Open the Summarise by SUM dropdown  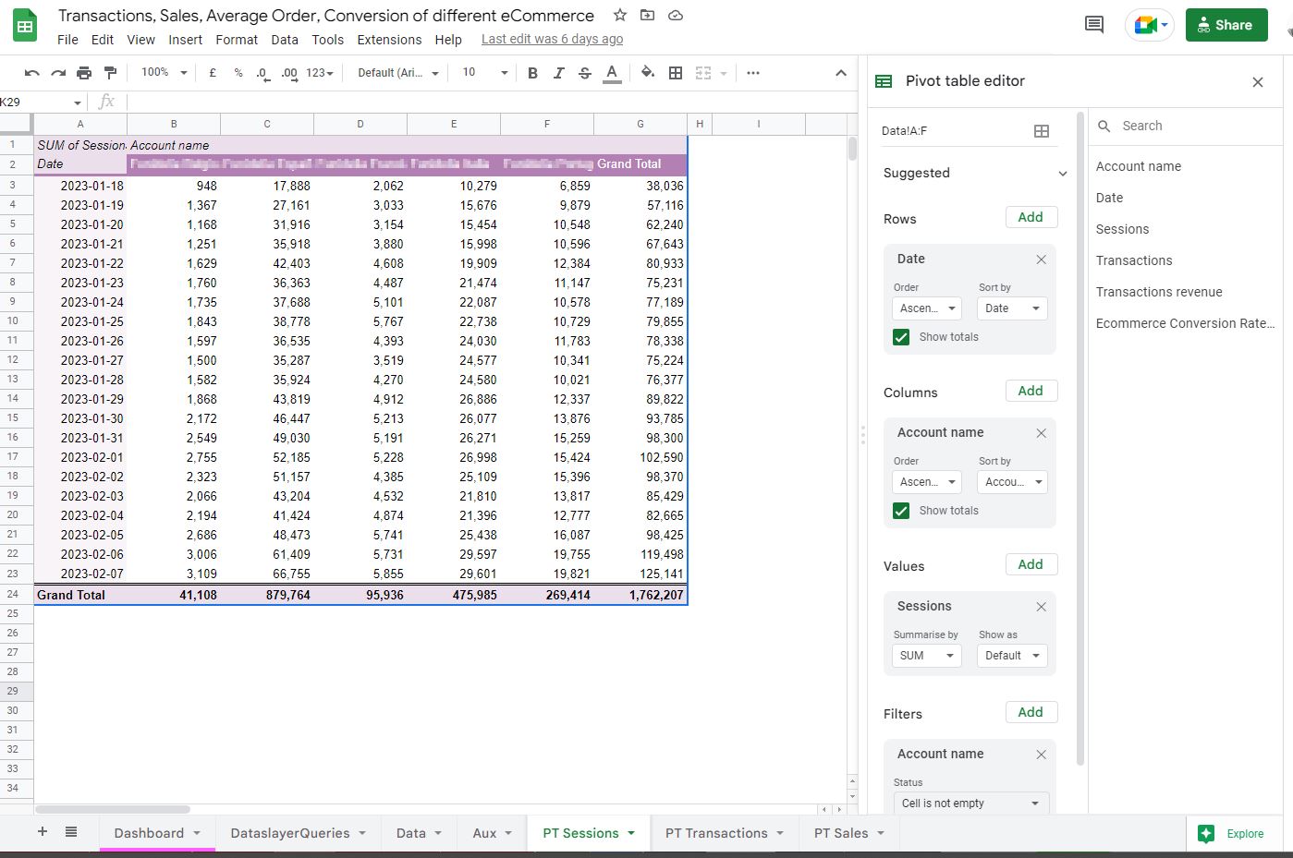[926, 656]
